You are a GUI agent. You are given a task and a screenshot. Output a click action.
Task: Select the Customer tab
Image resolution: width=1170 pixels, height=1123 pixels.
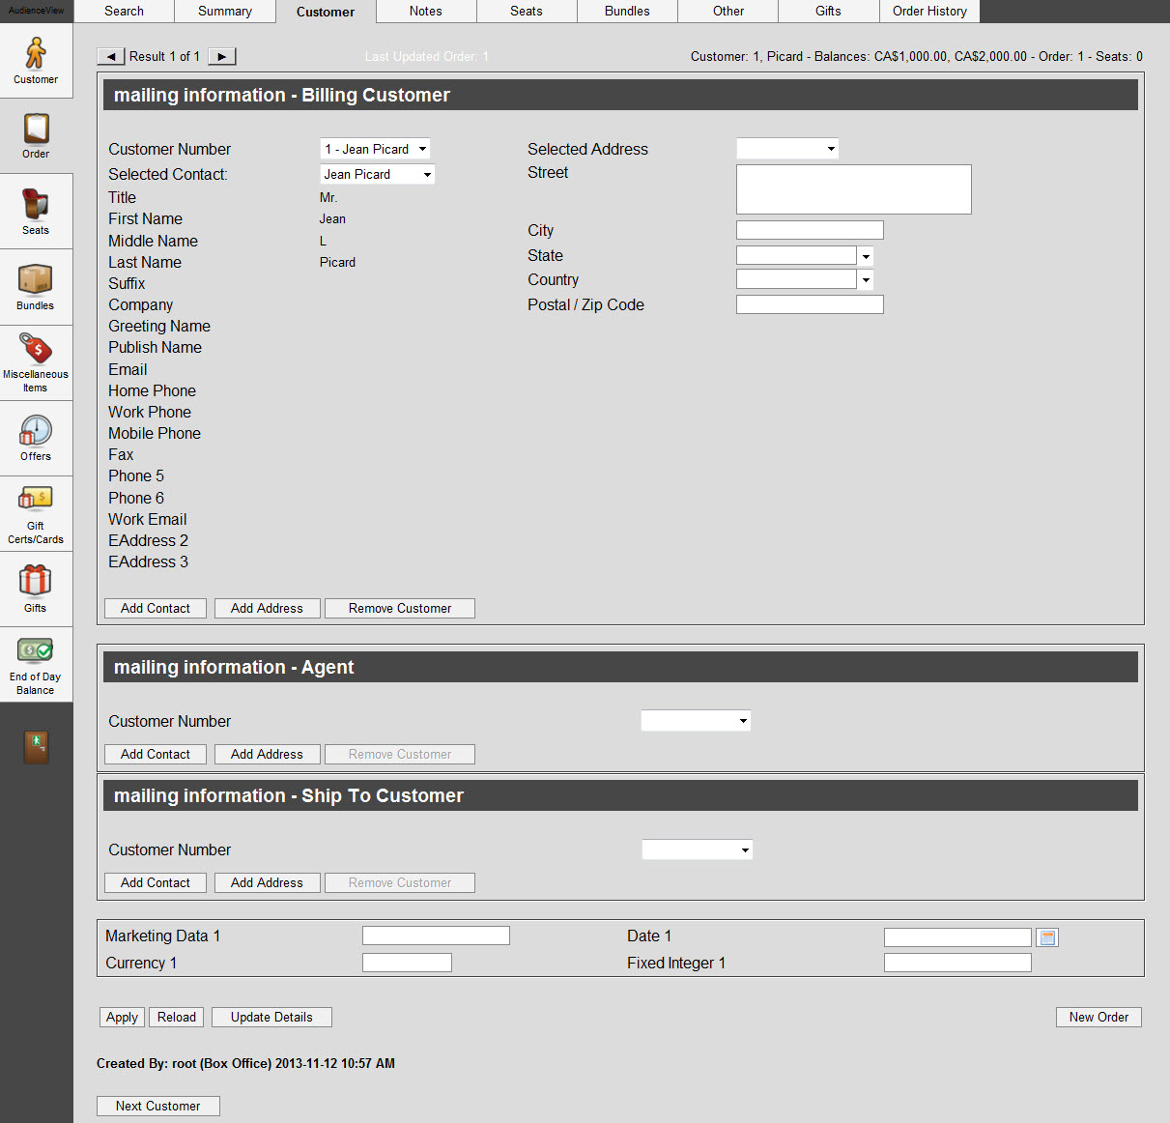326,12
